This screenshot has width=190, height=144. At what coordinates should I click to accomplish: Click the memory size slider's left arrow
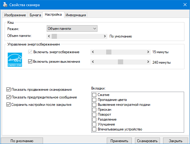click(48, 36)
